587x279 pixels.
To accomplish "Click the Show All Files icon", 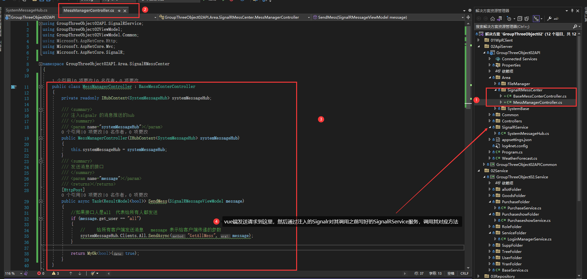I will (x=527, y=19).
